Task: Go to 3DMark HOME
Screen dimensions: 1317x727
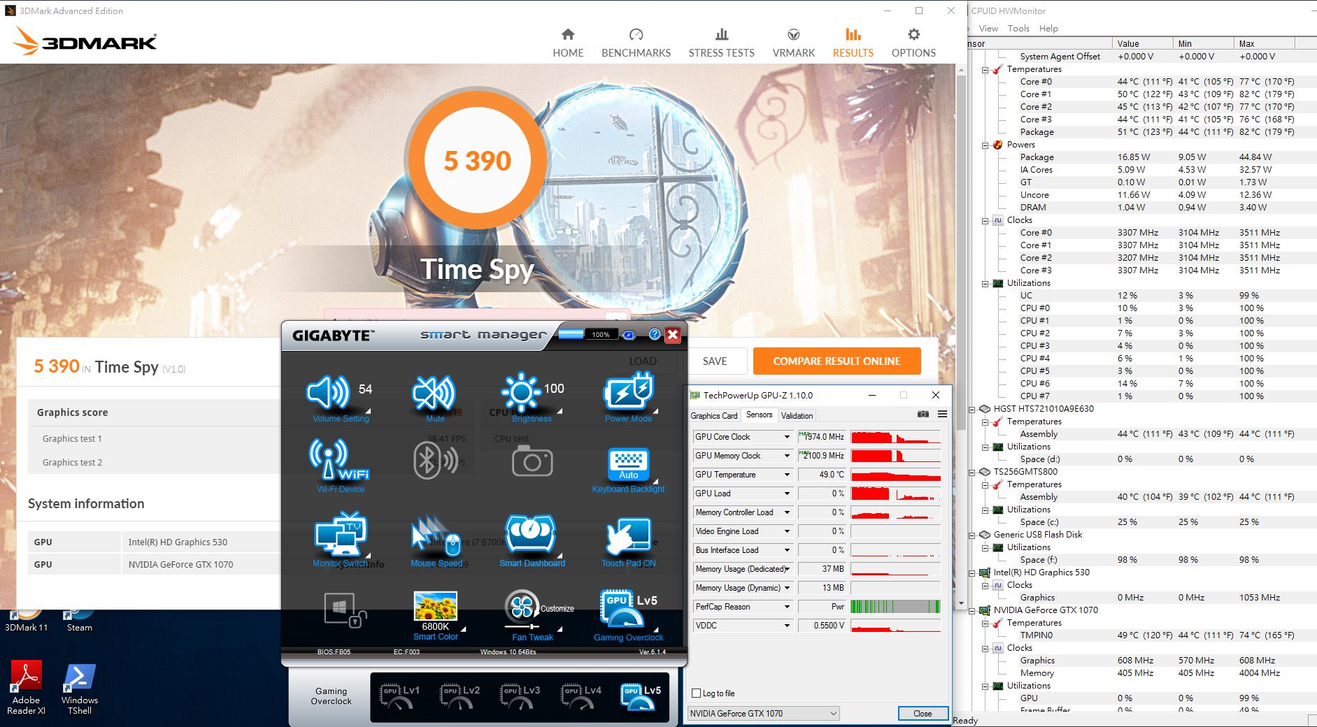Action: pyautogui.click(x=568, y=43)
